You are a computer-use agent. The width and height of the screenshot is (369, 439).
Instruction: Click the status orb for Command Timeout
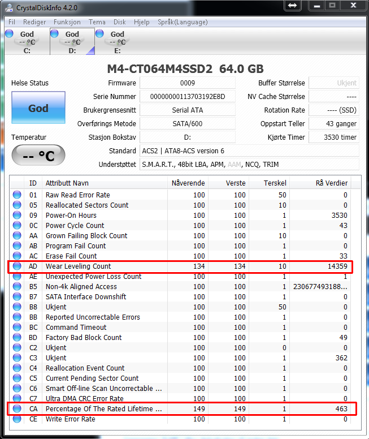point(17,327)
